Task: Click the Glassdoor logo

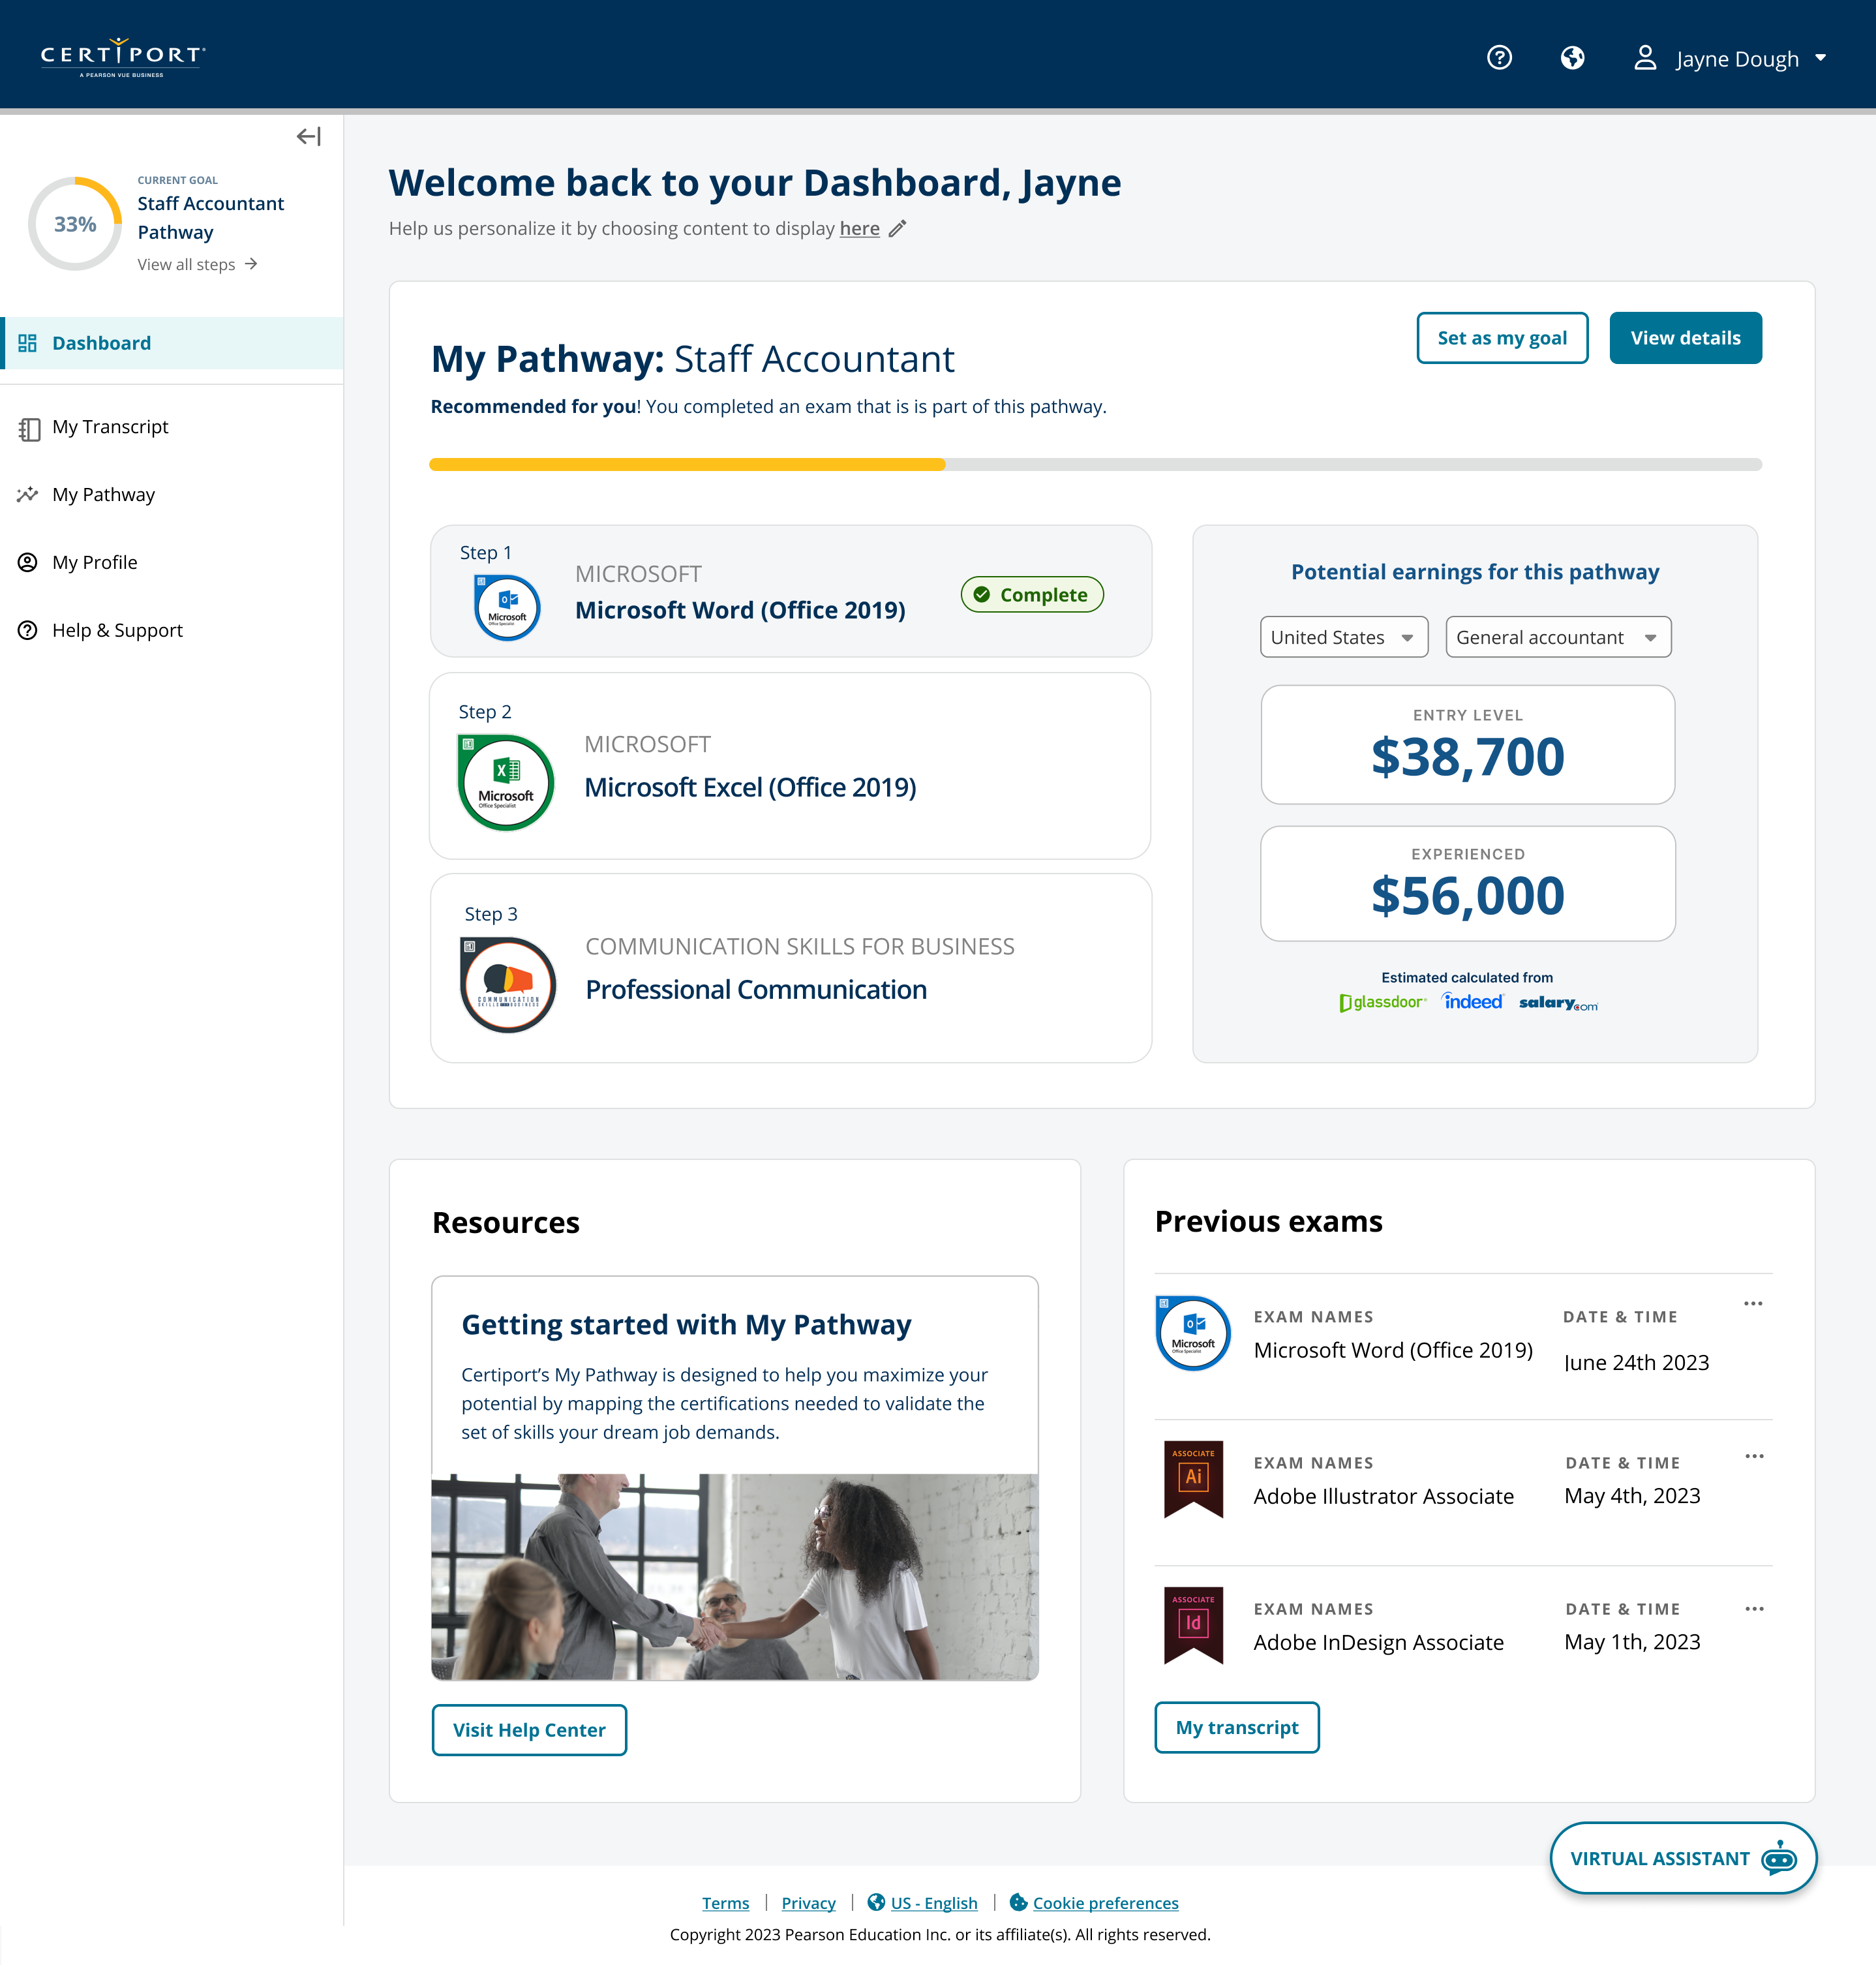Action: [1383, 1003]
